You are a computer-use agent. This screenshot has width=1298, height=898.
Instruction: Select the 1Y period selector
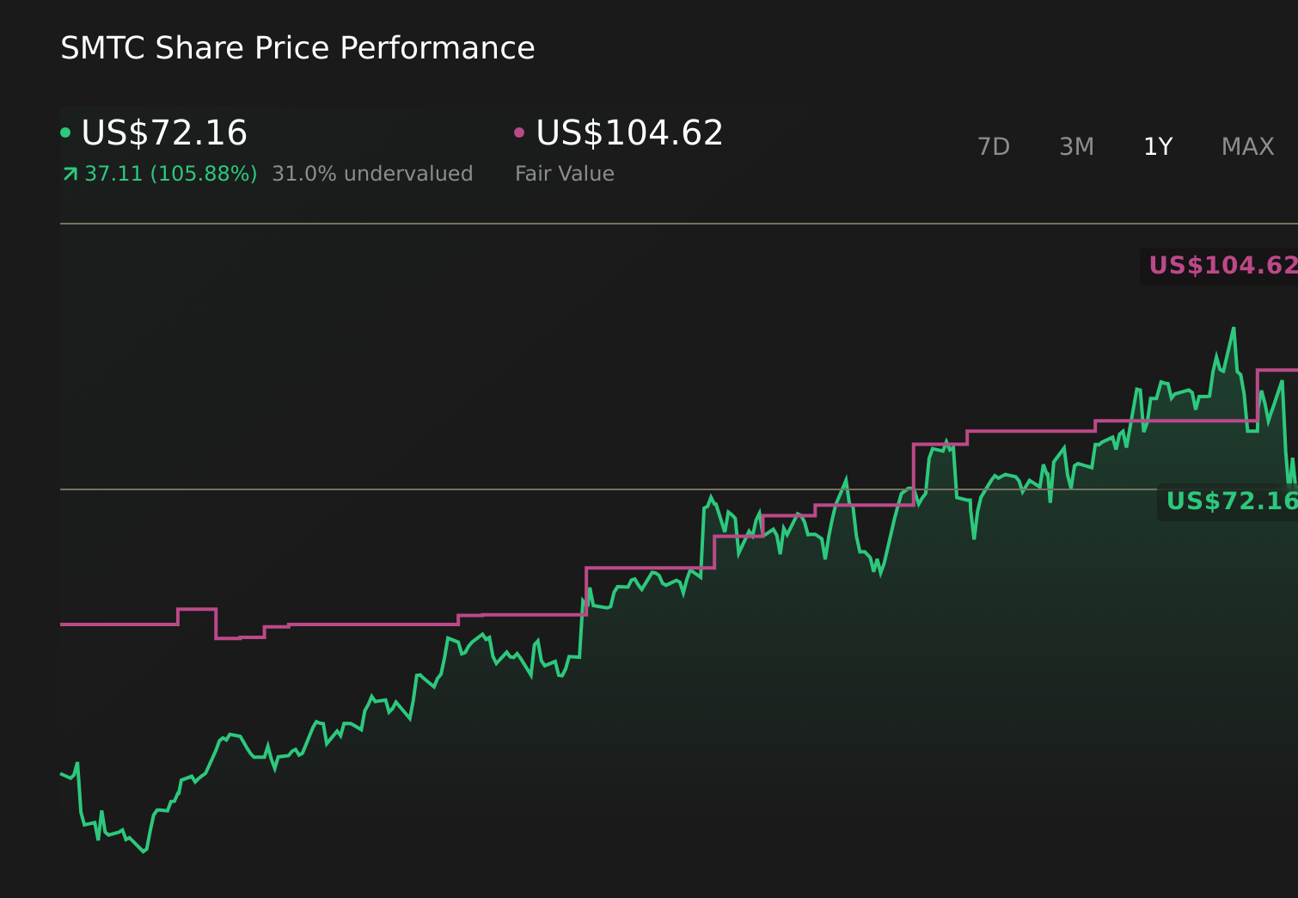[1157, 146]
